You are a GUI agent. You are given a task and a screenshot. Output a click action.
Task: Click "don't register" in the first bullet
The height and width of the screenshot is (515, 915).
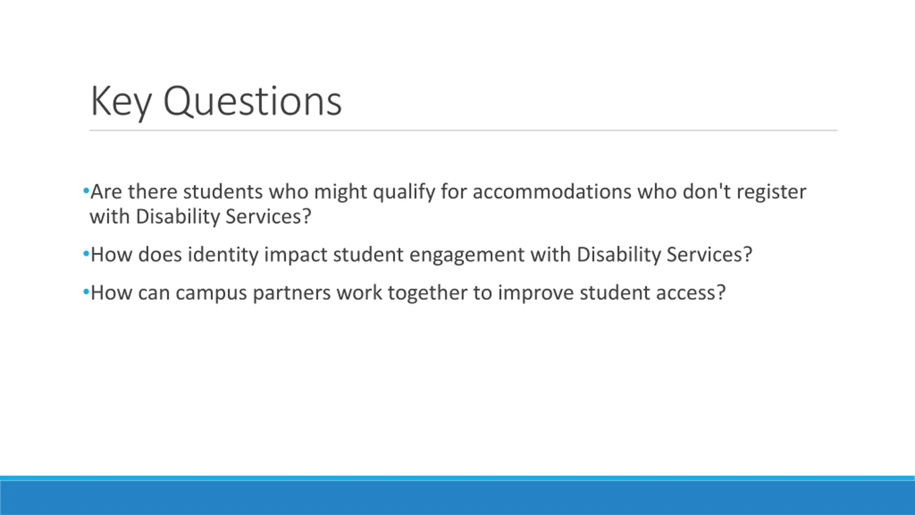click(x=745, y=192)
